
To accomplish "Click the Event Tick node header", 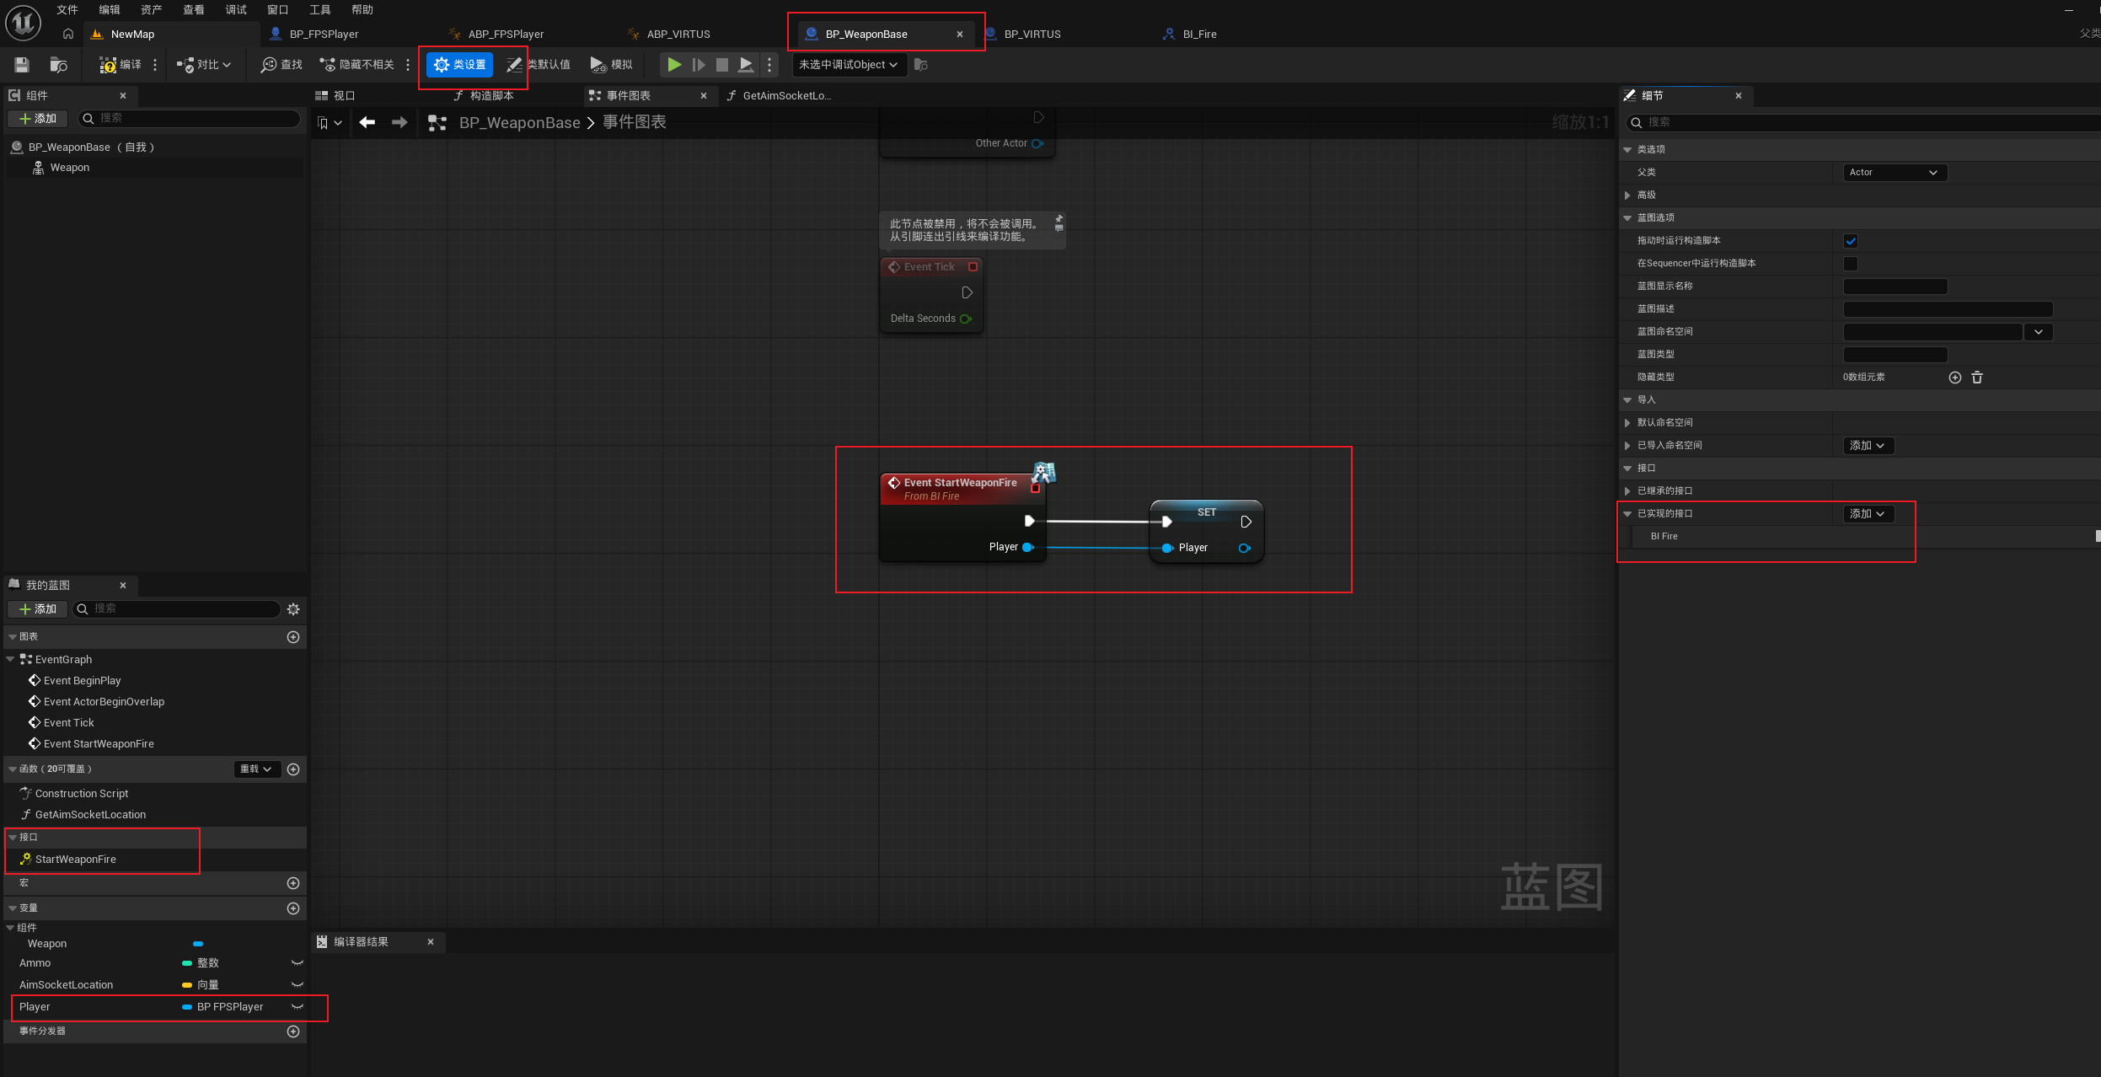I will (x=931, y=267).
